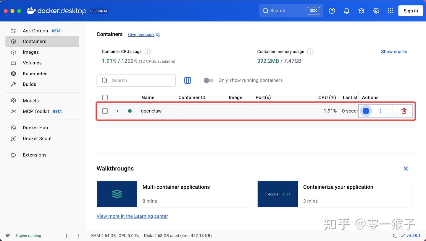426x241 pixels.
Task: Open Docker Desktop settings with the gear icon
Action: point(376,11)
